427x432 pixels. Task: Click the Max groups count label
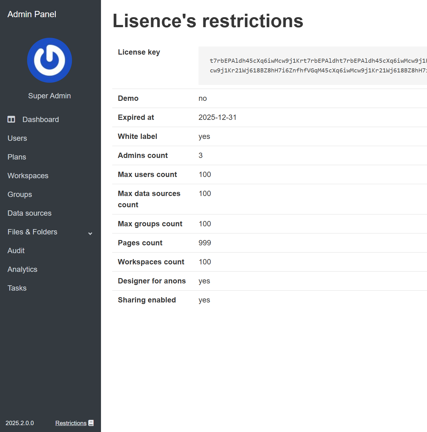point(150,224)
